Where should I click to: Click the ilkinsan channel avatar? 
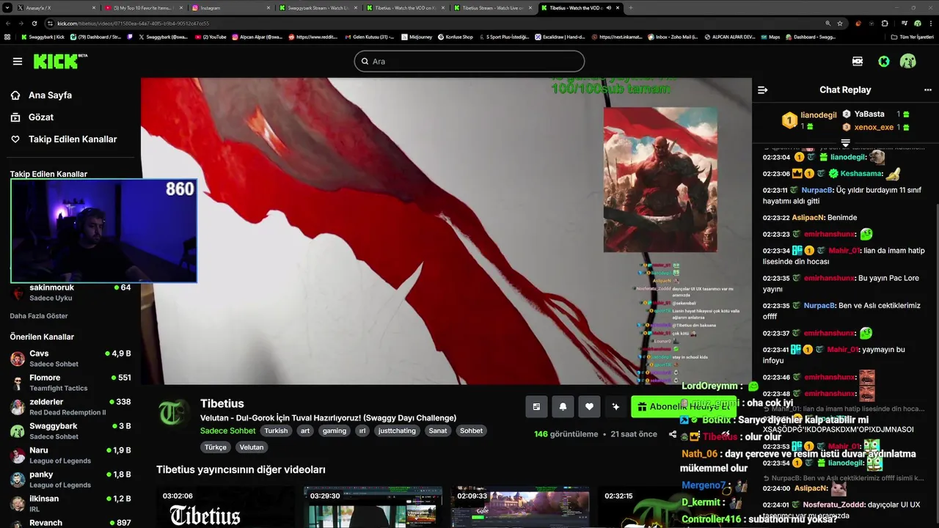[18, 504]
